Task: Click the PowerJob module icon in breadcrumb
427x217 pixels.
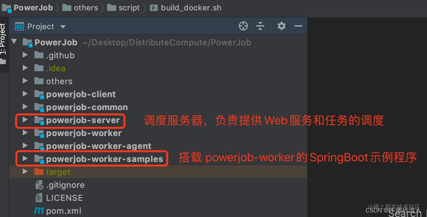Action: point(7,8)
